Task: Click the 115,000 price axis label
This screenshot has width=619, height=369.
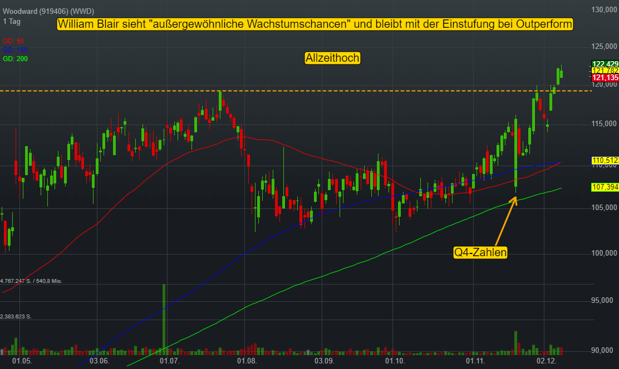Action: click(604, 124)
